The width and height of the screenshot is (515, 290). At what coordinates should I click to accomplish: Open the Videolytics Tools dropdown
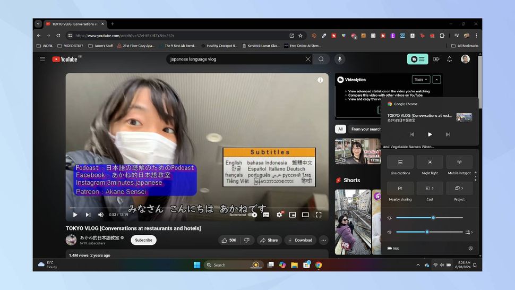pos(420,80)
